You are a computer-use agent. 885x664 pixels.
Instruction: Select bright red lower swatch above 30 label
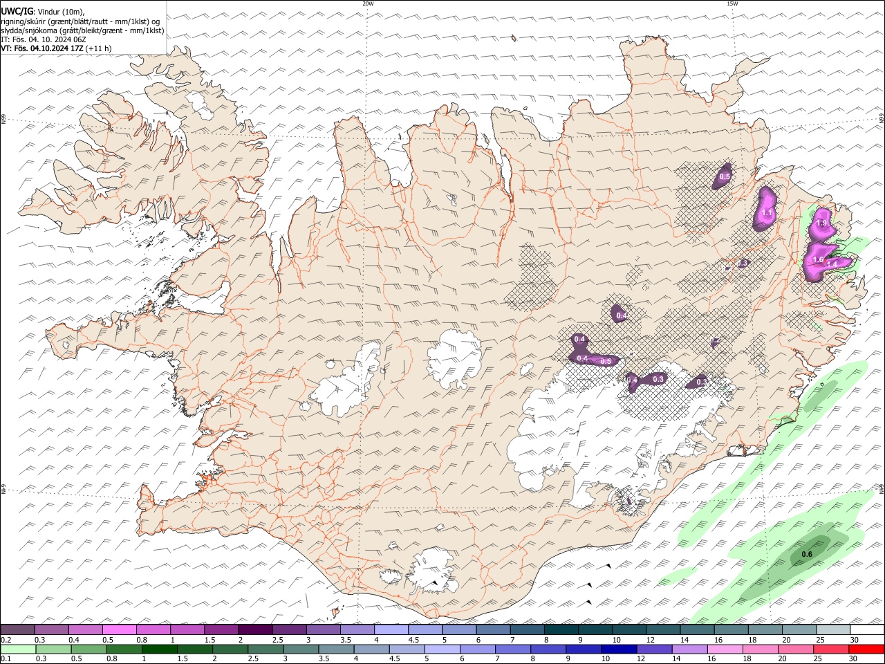click(866, 649)
